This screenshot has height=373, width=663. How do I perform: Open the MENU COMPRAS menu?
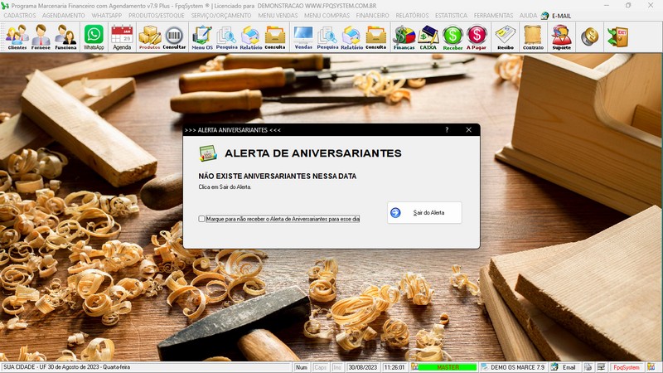tap(327, 16)
